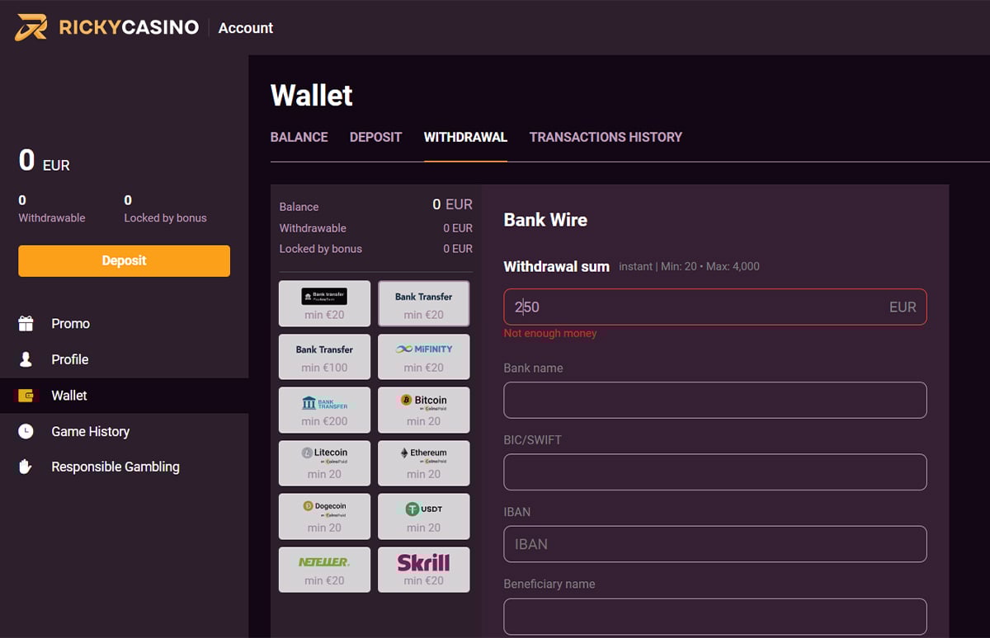Select the Wallet icon in the sidebar
Image resolution: width=990 pixels, height=638 pixels.
26,396
